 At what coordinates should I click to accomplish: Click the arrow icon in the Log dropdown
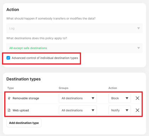[138, 28]
